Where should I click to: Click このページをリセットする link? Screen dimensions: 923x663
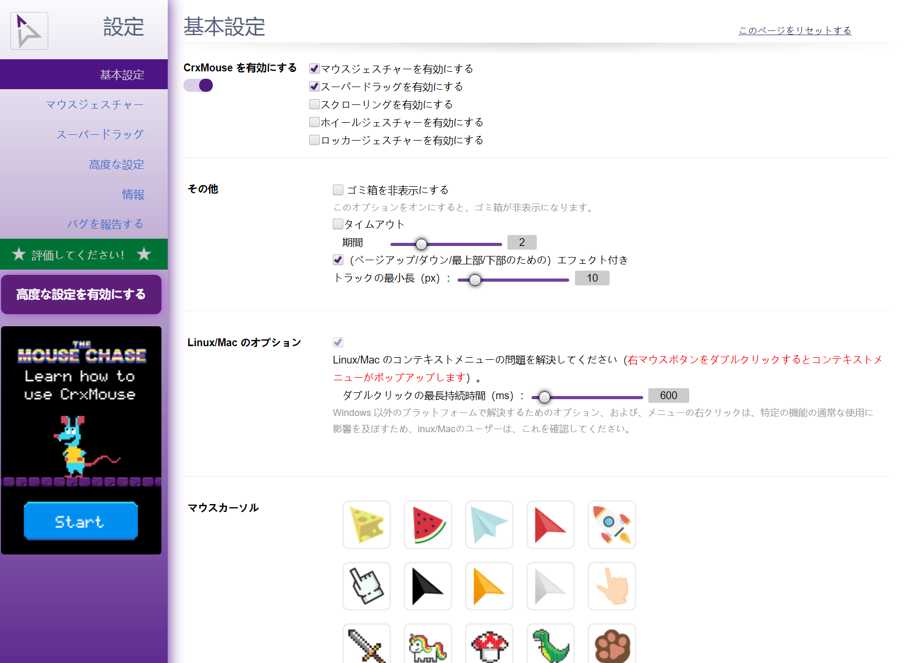[x=795, y=30]
